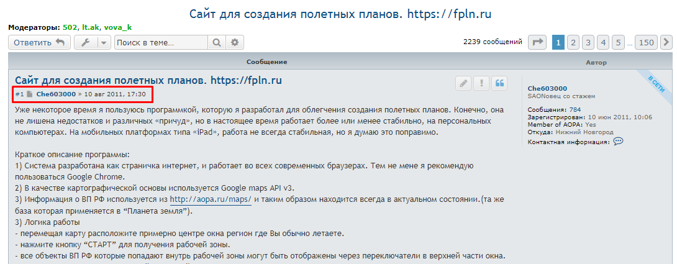Screen dimensions: 677x264
Task: Go to page 2
Action: pyautogui.click(x=573, y=42)
